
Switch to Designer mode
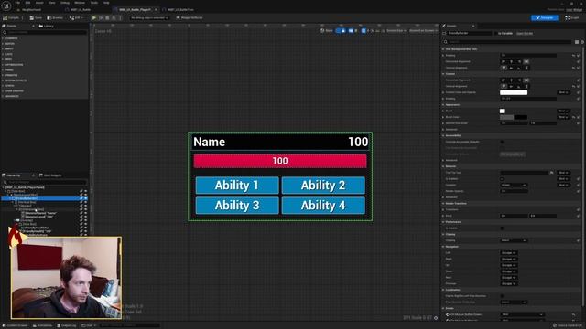click(545, 17)
